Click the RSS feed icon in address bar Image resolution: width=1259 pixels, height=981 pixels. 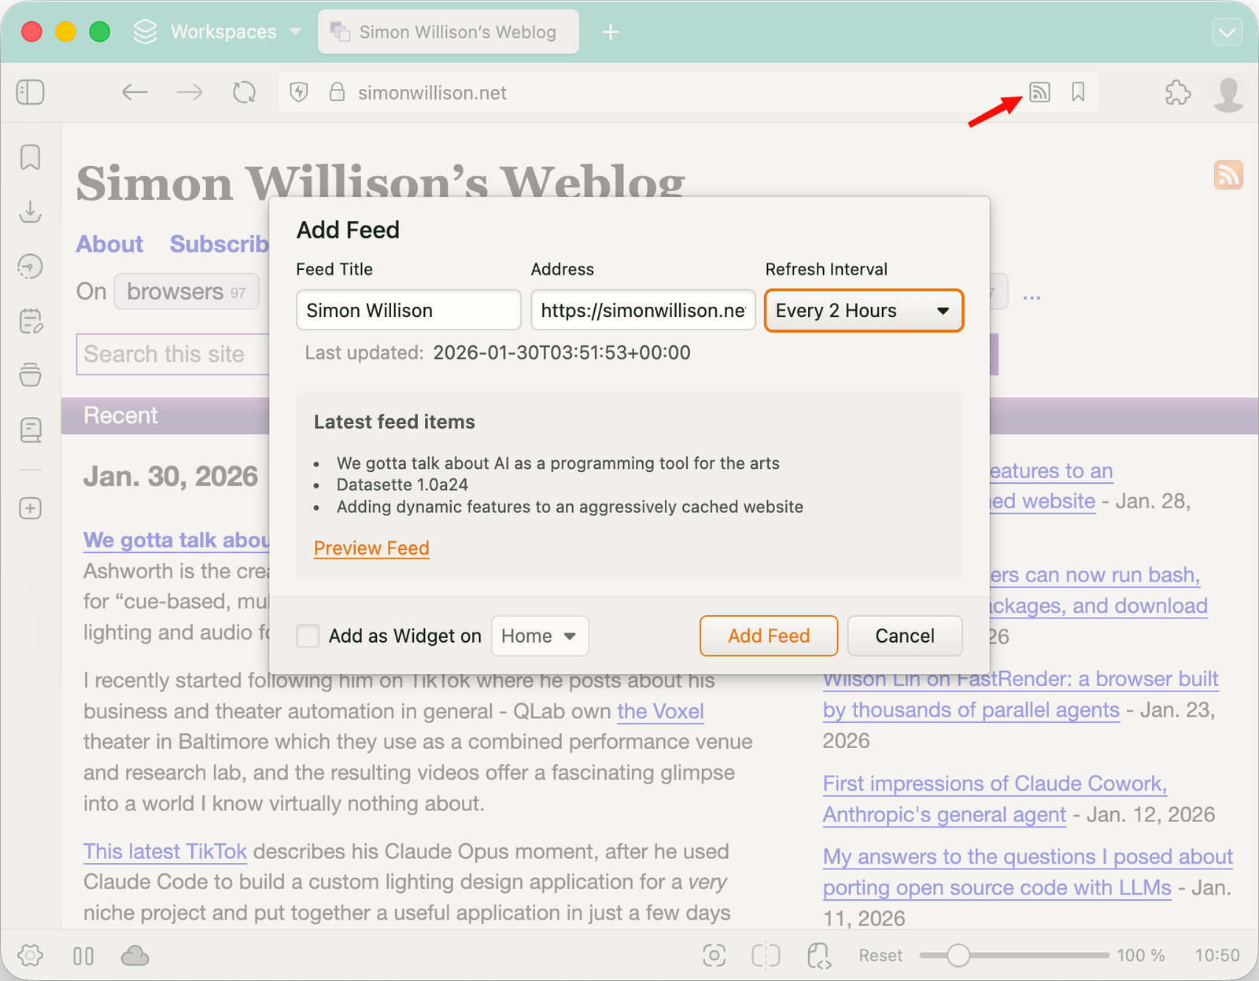tap(1039, 93)
